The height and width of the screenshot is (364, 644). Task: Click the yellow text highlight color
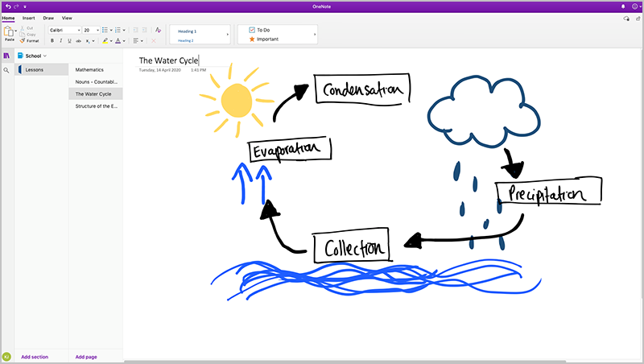pyautogui.click(x=106, y=40)
